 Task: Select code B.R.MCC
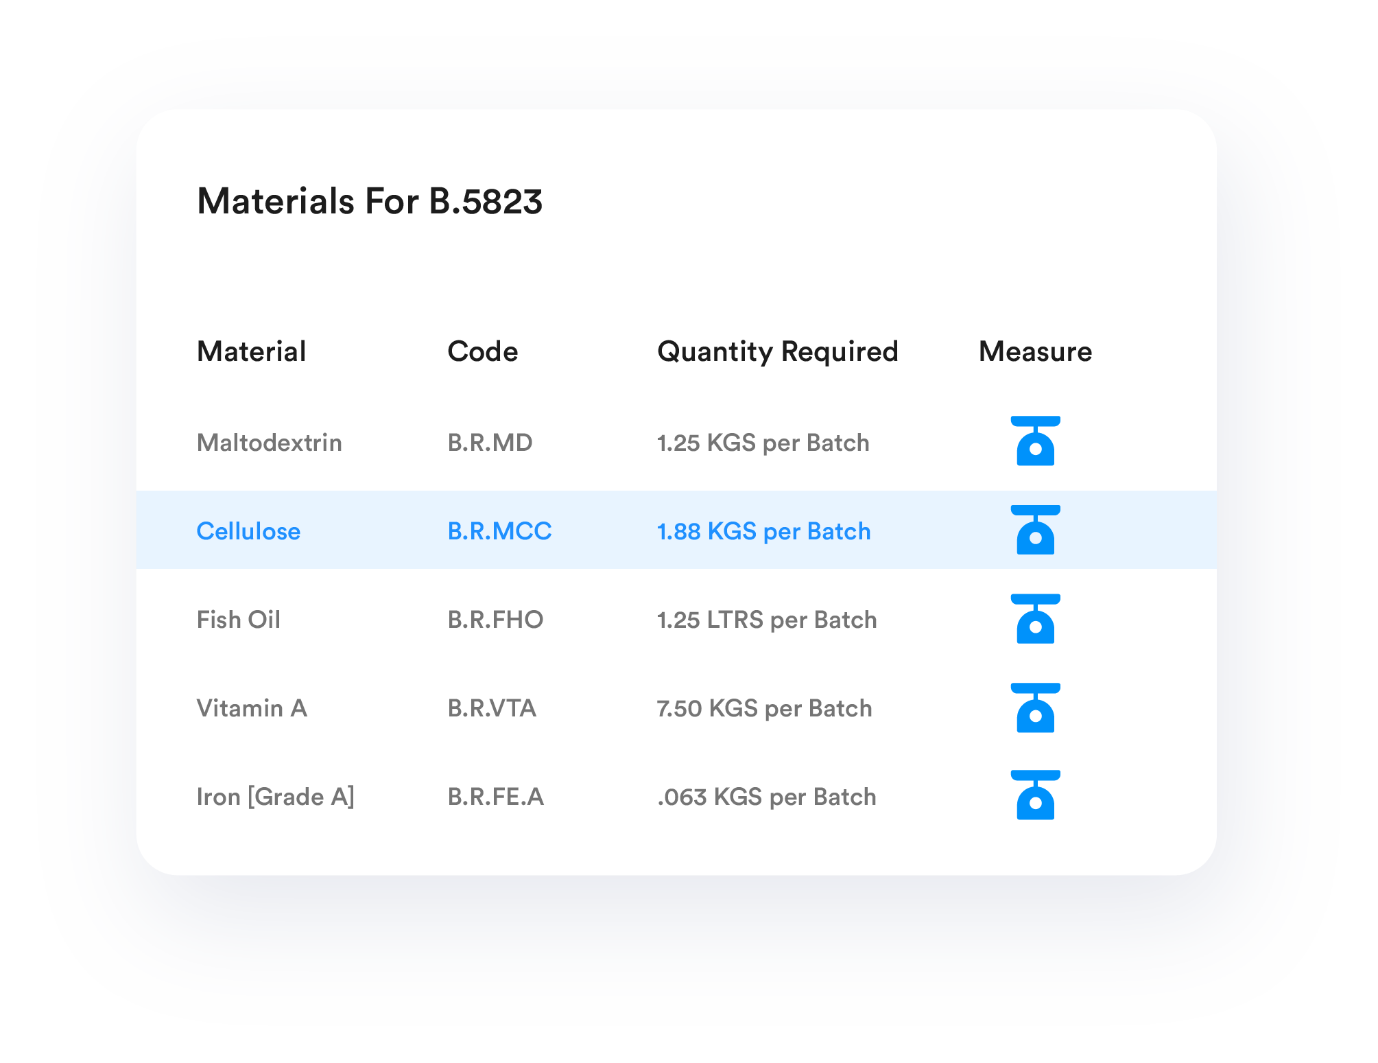pos(499,531)
